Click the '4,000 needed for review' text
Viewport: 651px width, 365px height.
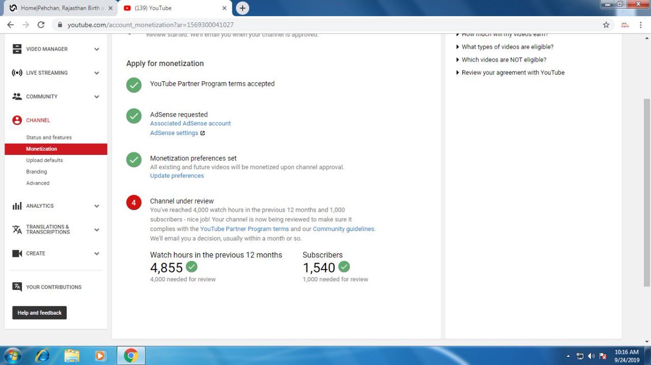pyautogui.click(x=183, y=279)
